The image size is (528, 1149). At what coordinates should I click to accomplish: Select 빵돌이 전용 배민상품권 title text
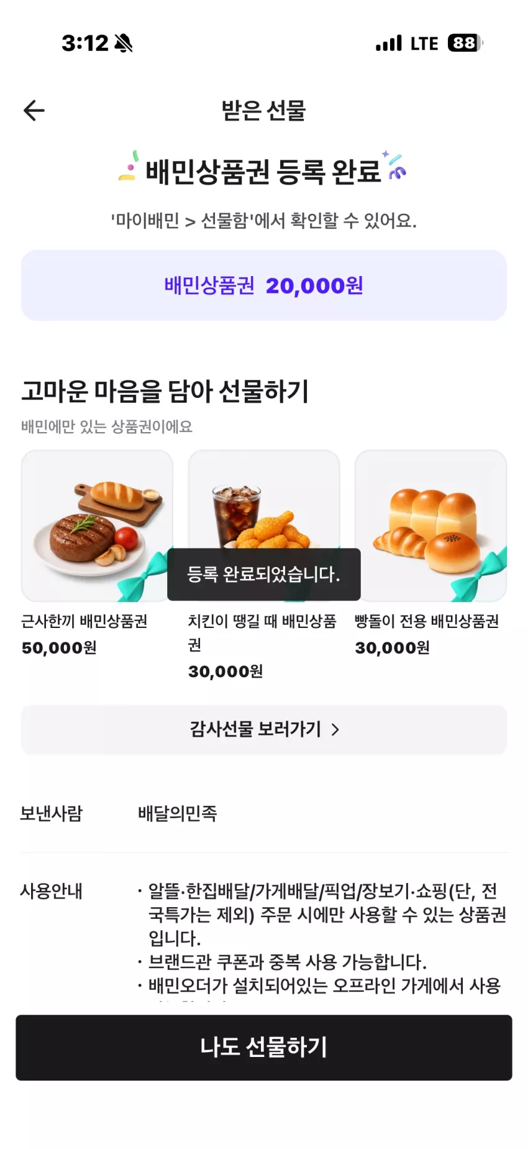tap(427, 621)
